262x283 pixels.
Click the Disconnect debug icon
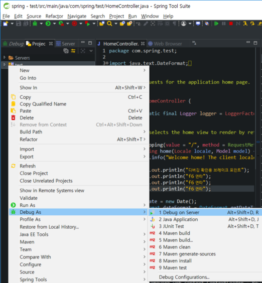coord(238,24)
